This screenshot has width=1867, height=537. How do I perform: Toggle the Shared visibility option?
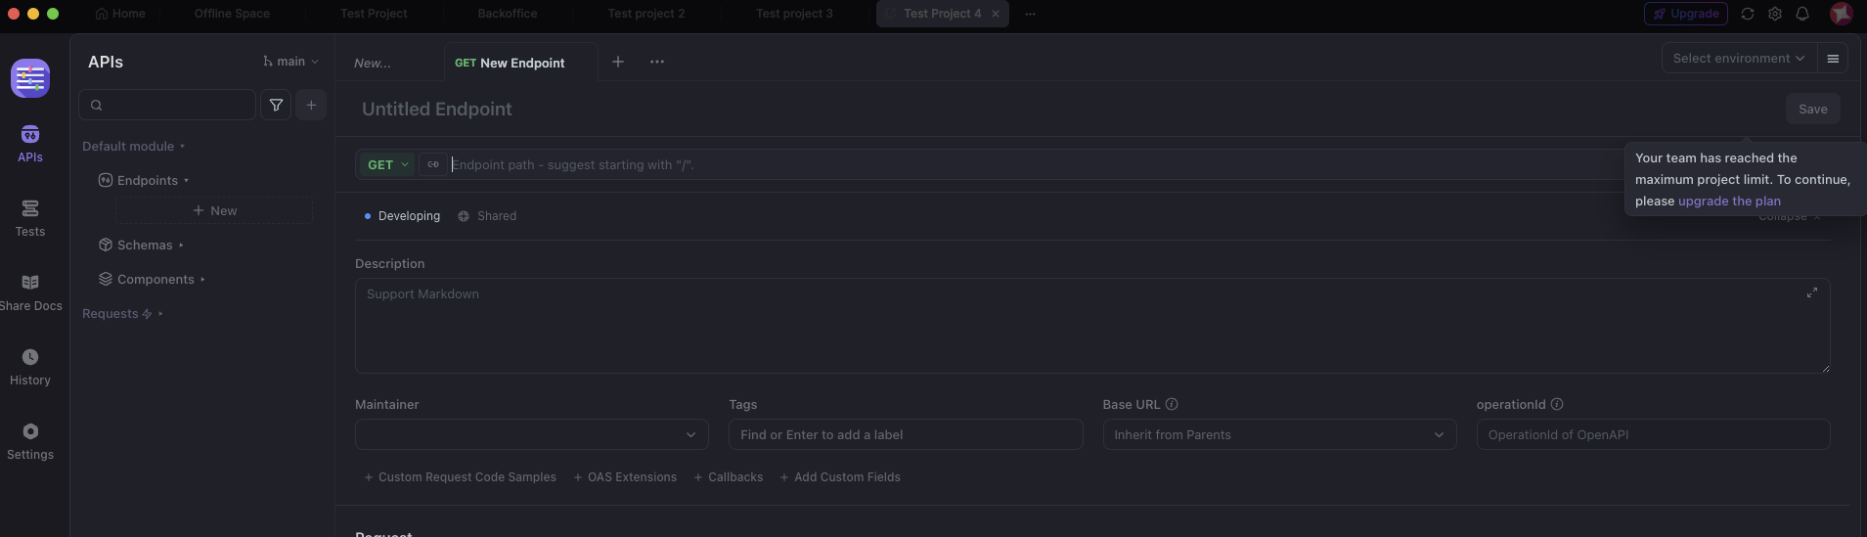(x=487, y=216)
